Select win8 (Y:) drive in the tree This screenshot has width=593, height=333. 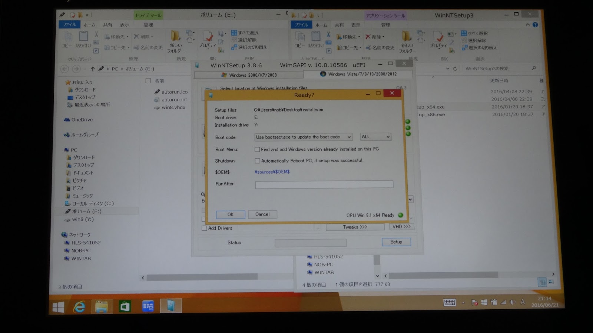pos(79,219)
